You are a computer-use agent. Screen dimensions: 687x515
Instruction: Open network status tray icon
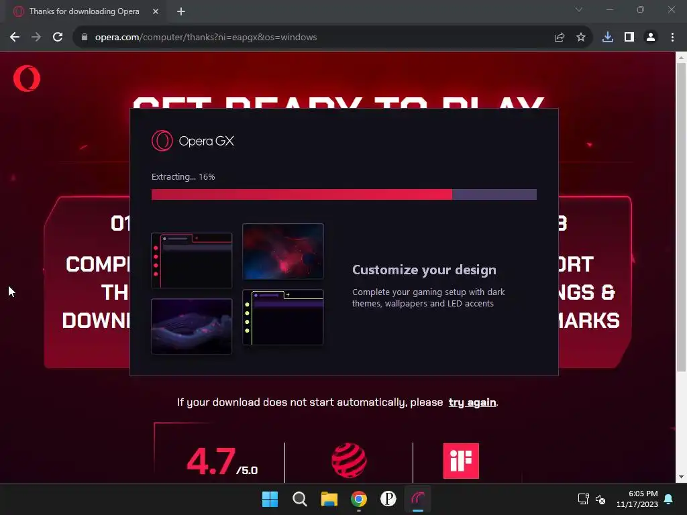583,499
